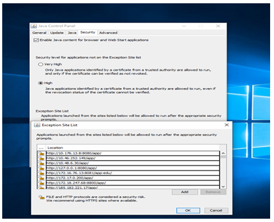
Task: Open the Update tab
Action: (x=57, y=33)
